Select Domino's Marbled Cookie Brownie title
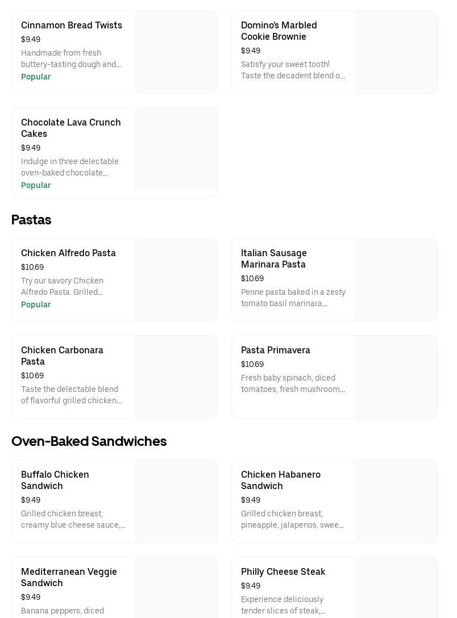The width and height of the screenshot is (457, 618). tap(279, 31)
